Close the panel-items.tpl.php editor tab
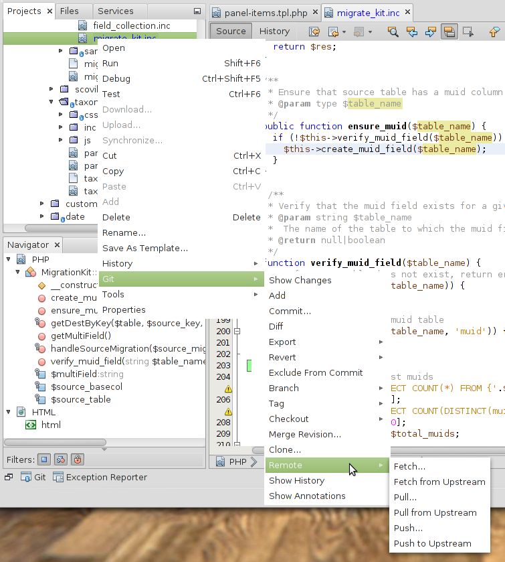This screenshot has height=562, width=505. click(x=315, y=12)
